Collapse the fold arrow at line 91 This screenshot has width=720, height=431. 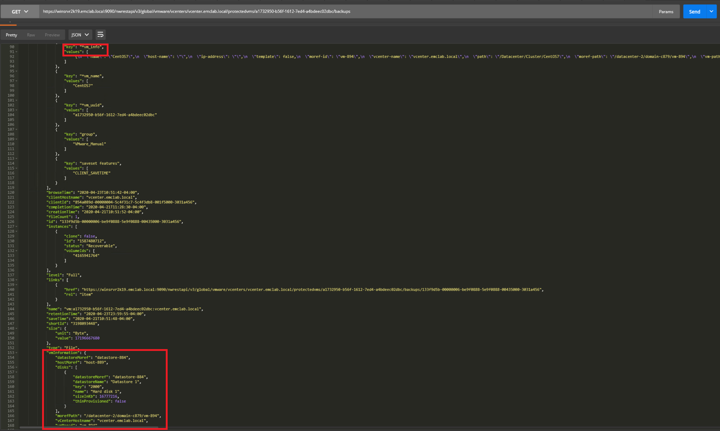coord(17,52)
